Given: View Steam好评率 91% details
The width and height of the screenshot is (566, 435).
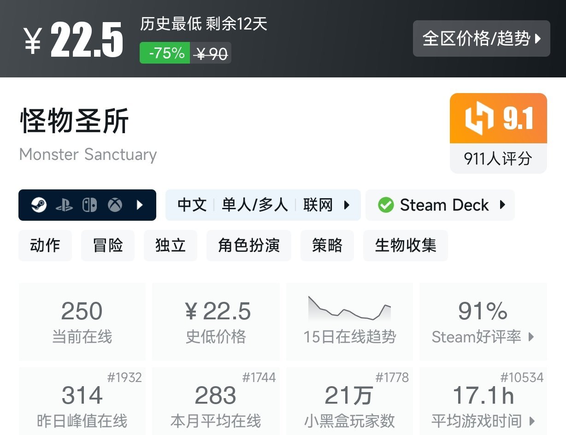Looking at the screenshot, I should (x=483, y=321).
